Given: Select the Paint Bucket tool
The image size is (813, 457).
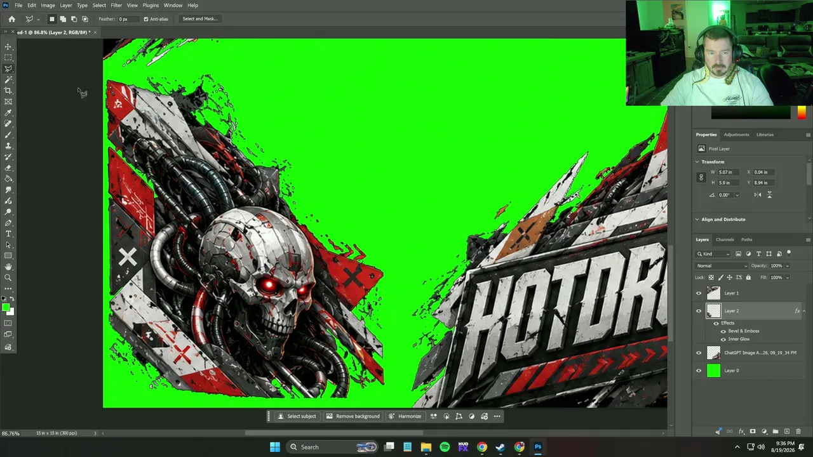Looking at the screenshot, I should pos(8,178).
